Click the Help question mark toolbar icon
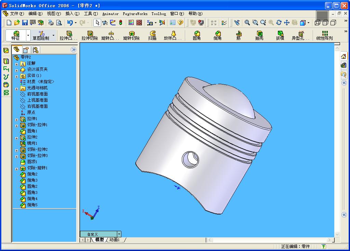This screenshot has width=350, height=251. point(180,23)
